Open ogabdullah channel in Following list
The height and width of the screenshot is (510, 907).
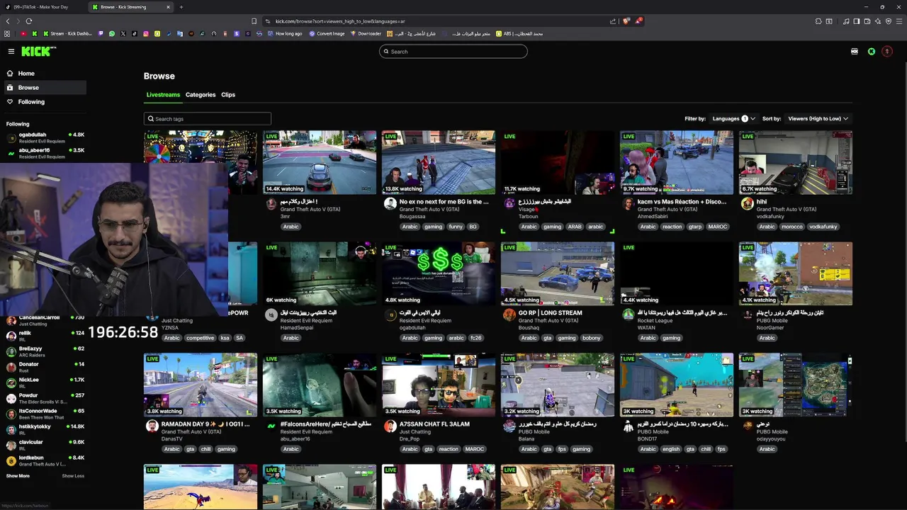pyautogui.click(x=44, y=137)
